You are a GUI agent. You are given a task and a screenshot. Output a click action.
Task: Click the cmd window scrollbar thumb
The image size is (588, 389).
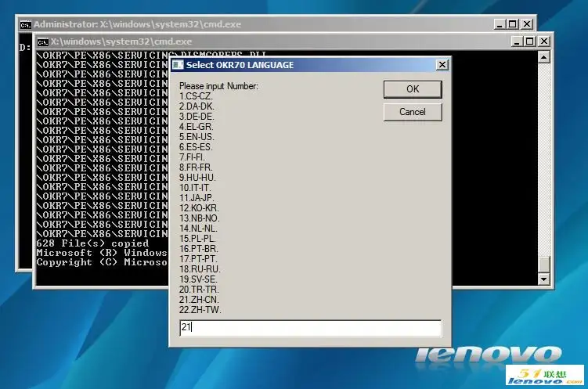544,265
